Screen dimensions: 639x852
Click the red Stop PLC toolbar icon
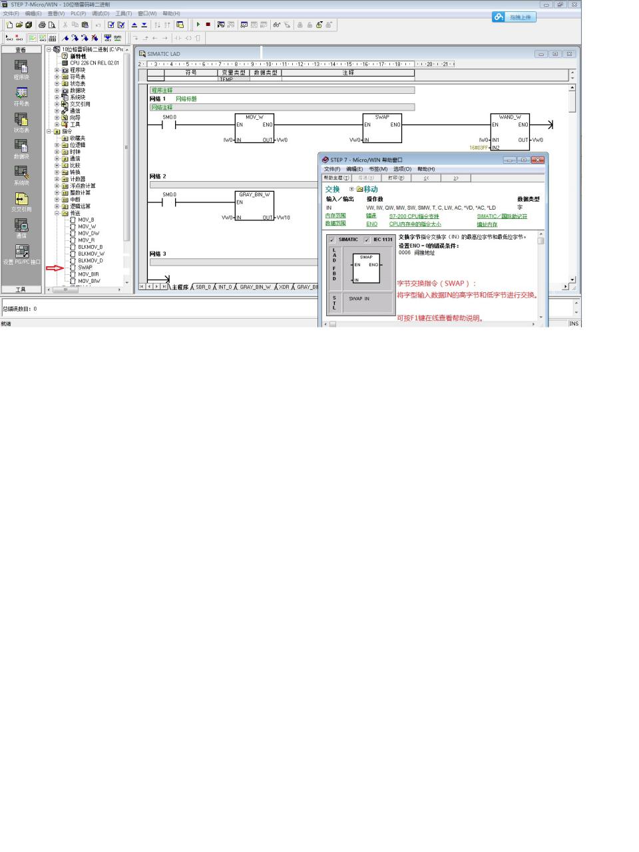click(208, 25)
